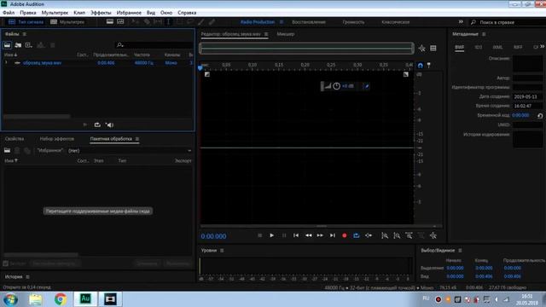This screenshot has width=546, height=307.
Task: Click import file icon in Files panel
Action: click(x=18, y=45)
